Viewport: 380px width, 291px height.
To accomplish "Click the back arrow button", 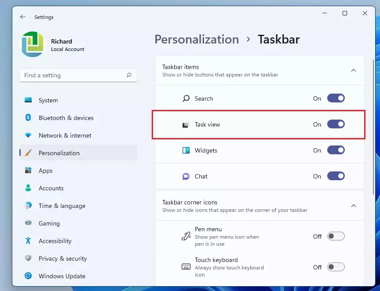I will (22, 17).
